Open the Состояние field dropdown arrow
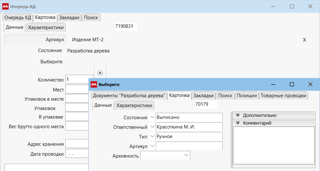 (152, 117)
